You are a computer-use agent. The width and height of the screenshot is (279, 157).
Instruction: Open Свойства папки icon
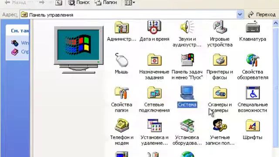[x=122, y=93]
